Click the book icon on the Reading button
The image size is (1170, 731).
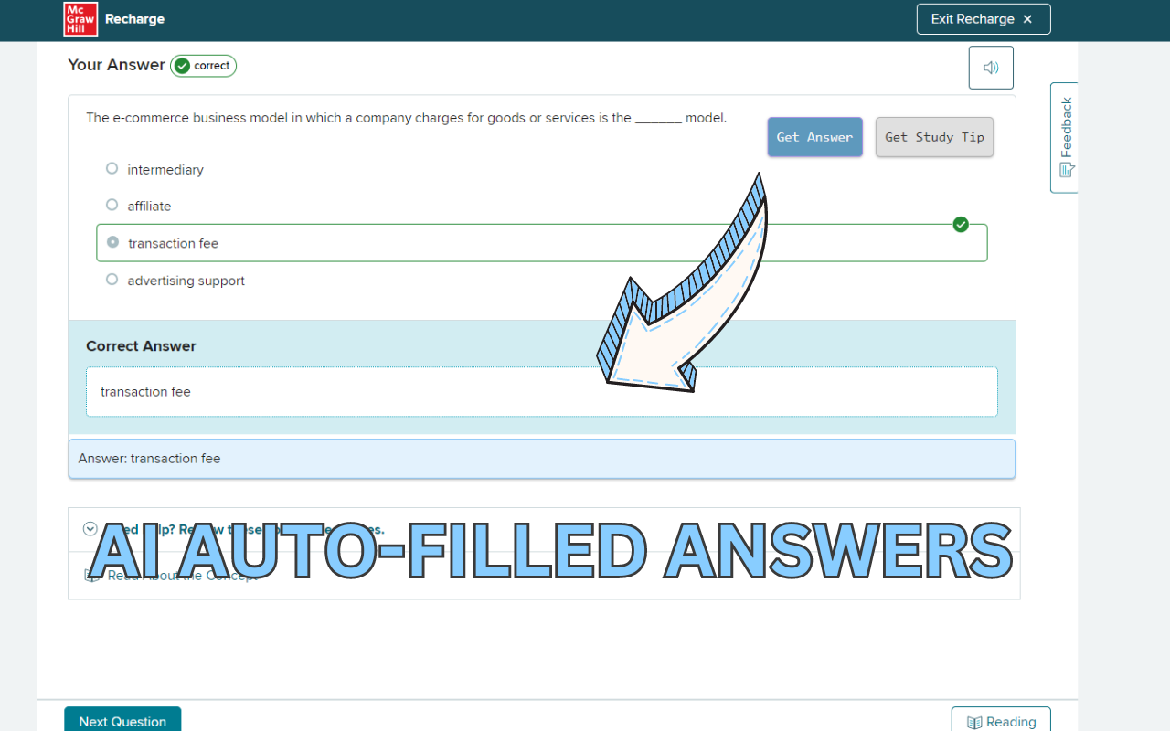(975, 721)
